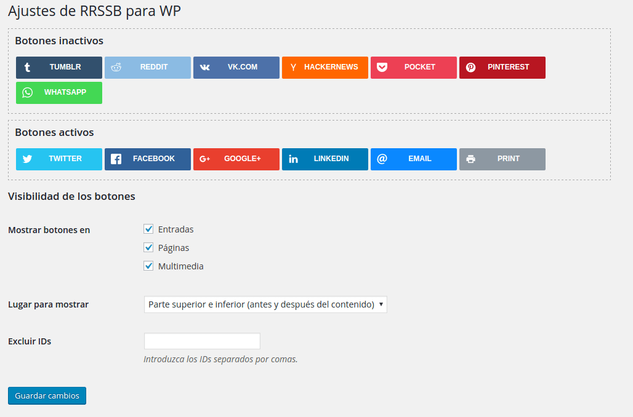Click the Botones activos heading

(54, 132)
